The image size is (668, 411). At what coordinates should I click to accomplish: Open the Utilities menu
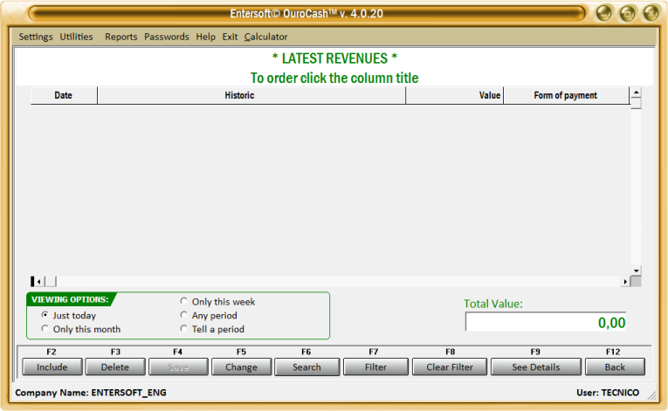[76, 37]
